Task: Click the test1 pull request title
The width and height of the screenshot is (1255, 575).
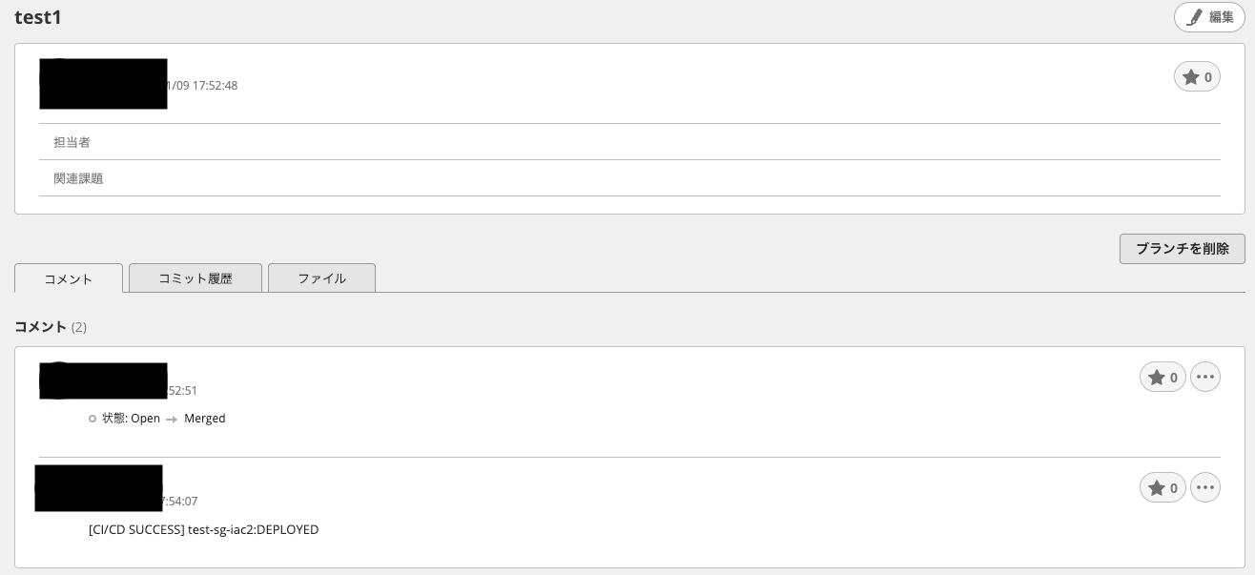Action: point(38,17)
